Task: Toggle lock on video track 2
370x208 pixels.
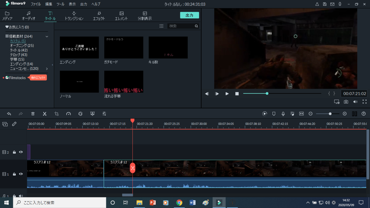Action: pos(14,152)
